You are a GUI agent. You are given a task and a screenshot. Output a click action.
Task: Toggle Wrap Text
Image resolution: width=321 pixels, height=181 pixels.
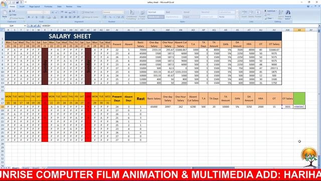tap(88, 12)
